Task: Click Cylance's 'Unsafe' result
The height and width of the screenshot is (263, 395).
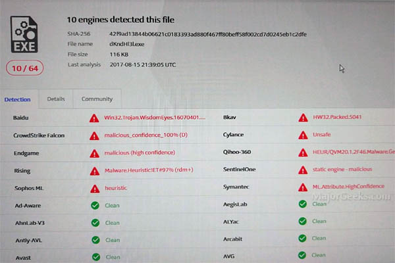Action: (322, 134)
